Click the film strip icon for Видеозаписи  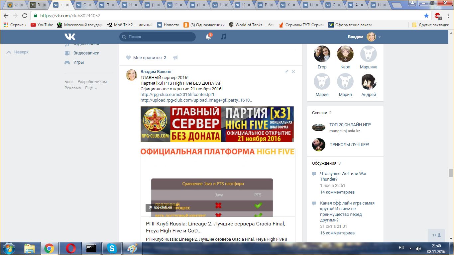pyautogui.click(x=67, y=53)
